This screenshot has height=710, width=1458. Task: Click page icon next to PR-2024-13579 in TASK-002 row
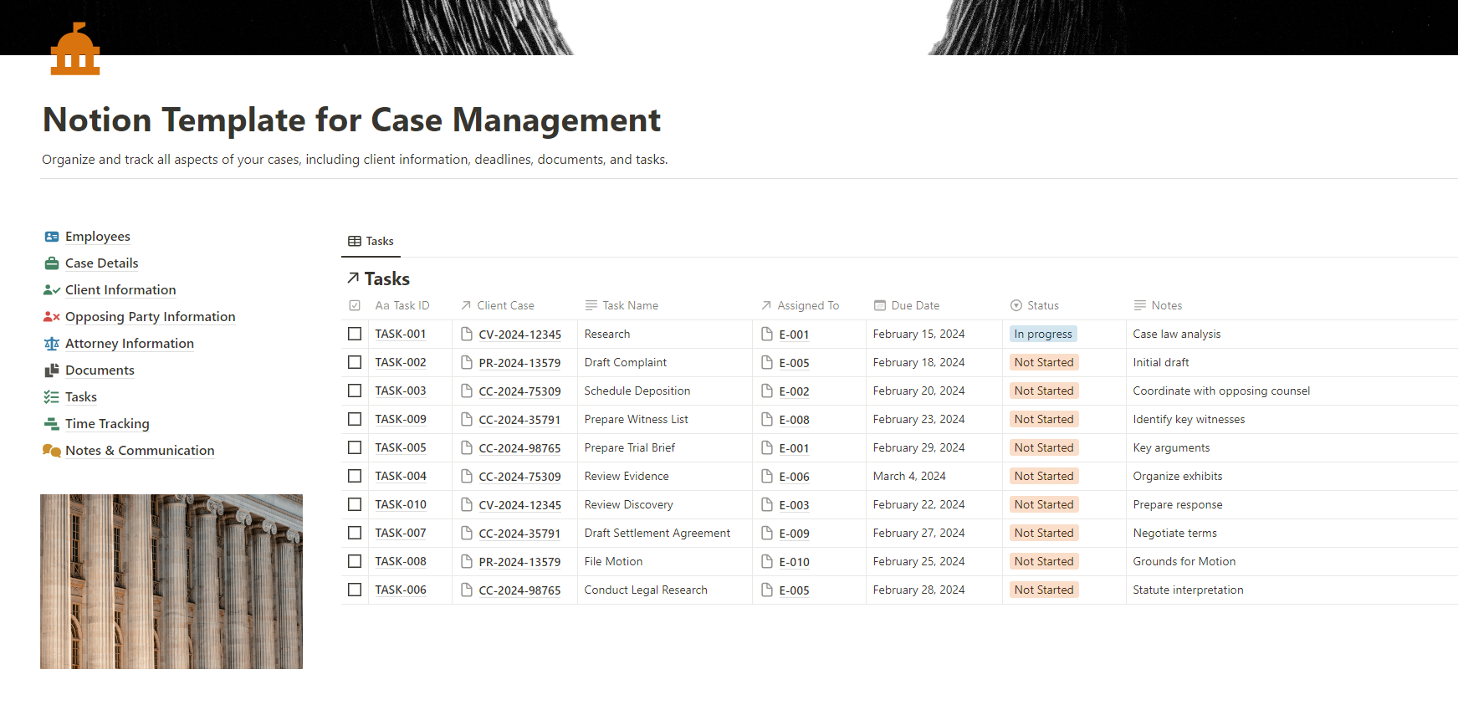click(x=468, y=362)
